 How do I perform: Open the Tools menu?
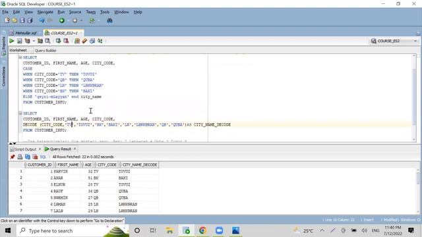pyautogui.click(x=105, y=12)
